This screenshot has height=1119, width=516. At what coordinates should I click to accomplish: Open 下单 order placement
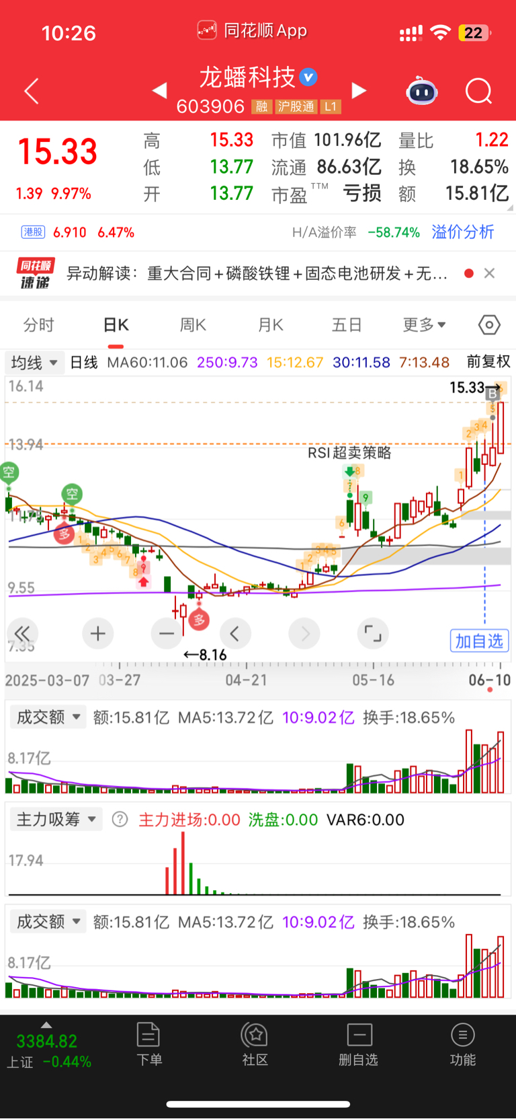pos(148,1044)
